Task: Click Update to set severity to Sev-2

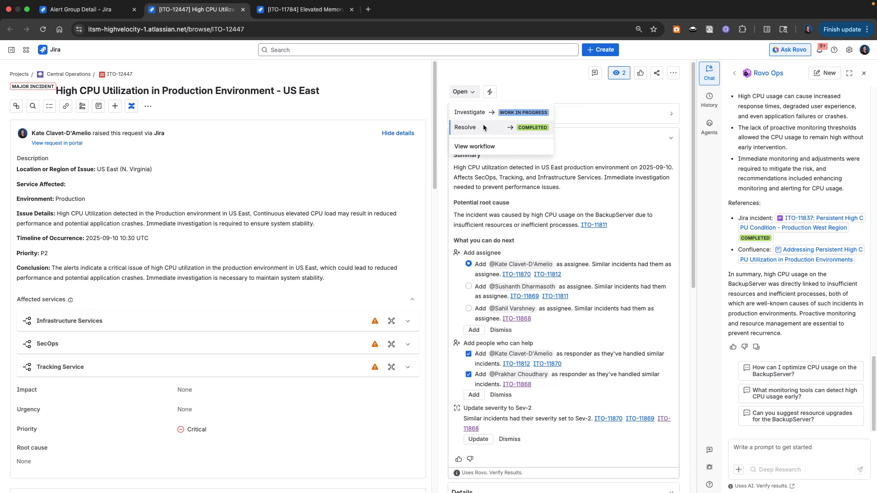Action: (478, 439)
